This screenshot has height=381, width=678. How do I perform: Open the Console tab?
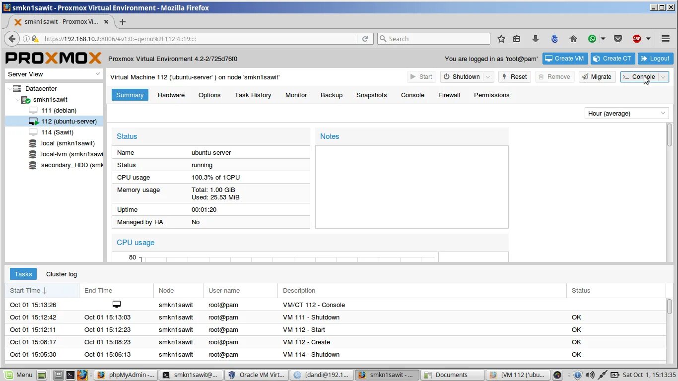(412, 95)
